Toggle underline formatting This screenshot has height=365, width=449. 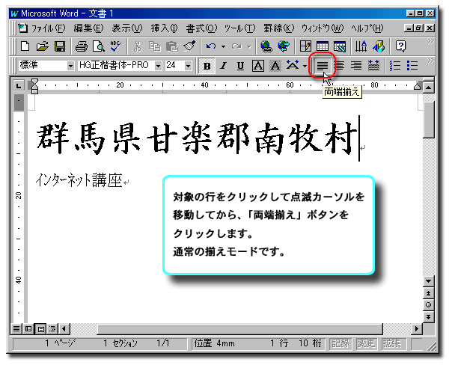coord(241,66)
